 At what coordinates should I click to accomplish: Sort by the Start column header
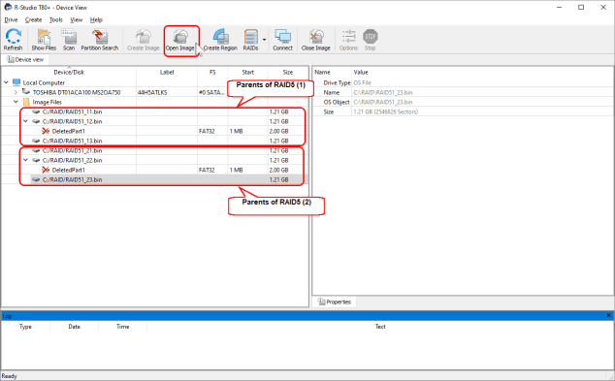pos(248,72)
